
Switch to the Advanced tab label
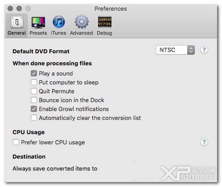click(82, 33)
